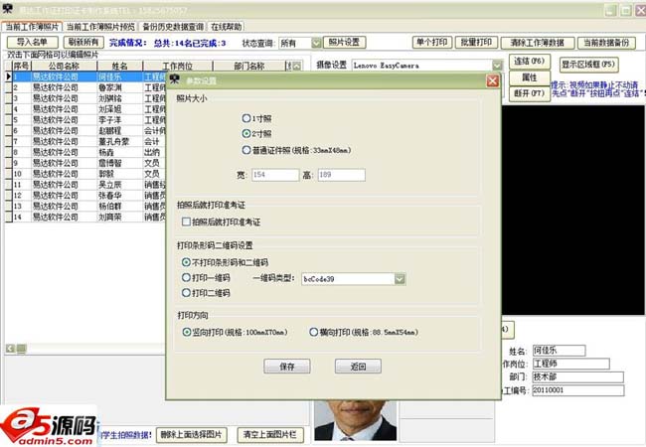Click the 序号 column header

(22, 66)
